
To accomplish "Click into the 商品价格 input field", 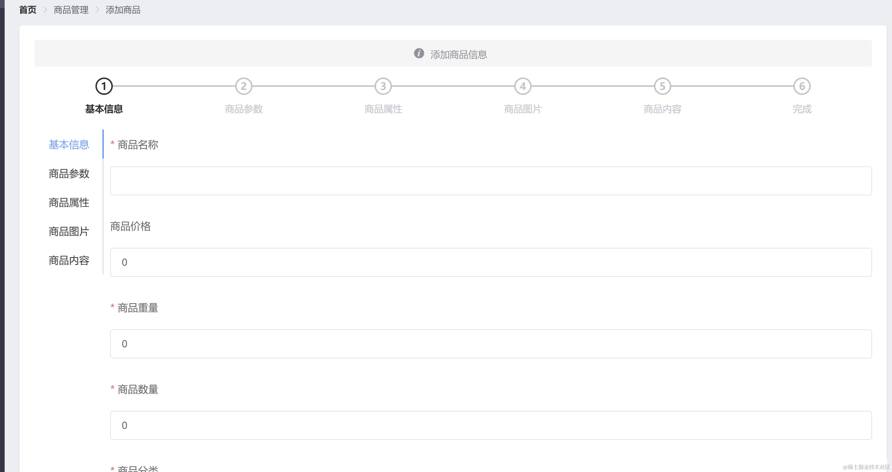I will coord(491,262).
